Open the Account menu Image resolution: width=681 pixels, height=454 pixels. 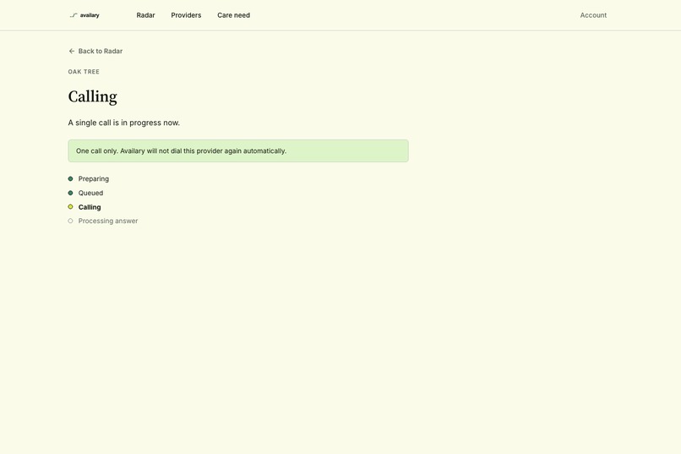click(593, 15)
